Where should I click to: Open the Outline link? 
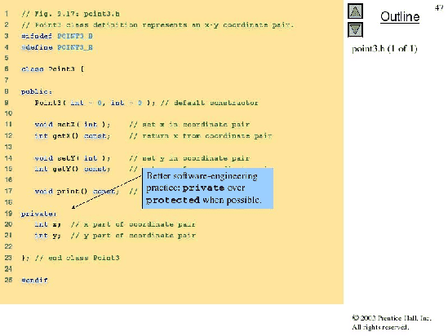click(x=400, y=16)
